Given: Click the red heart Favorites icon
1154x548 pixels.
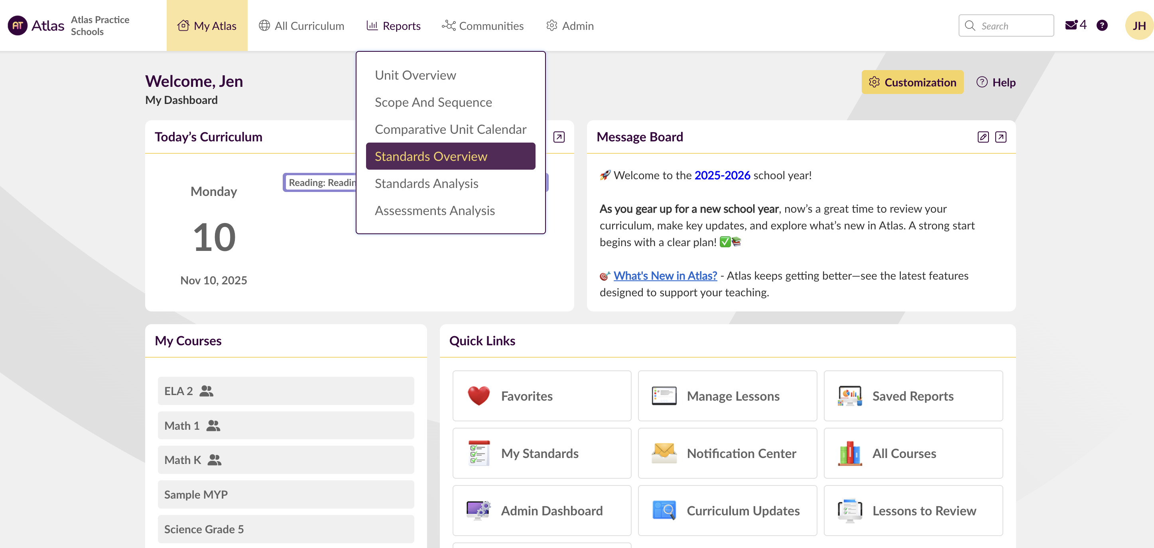Looking at the screenshot, I should (x=479, y=396).
